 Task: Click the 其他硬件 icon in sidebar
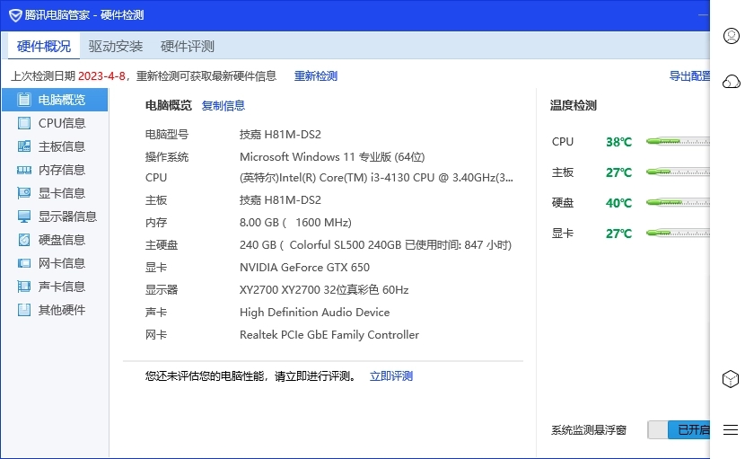(23, 310)
